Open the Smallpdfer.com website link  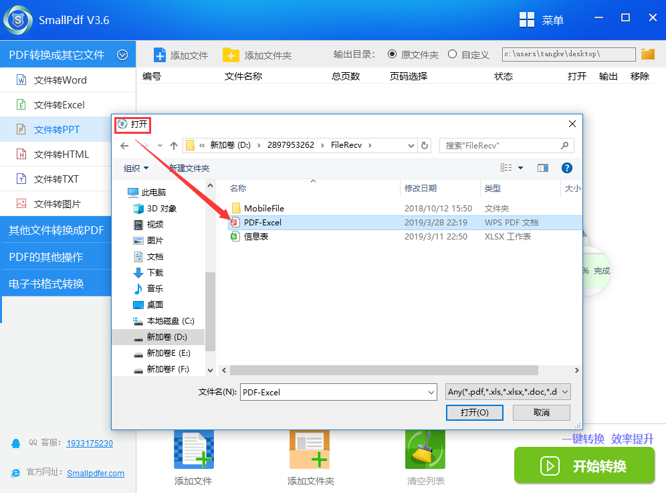(x=96, y=473)
